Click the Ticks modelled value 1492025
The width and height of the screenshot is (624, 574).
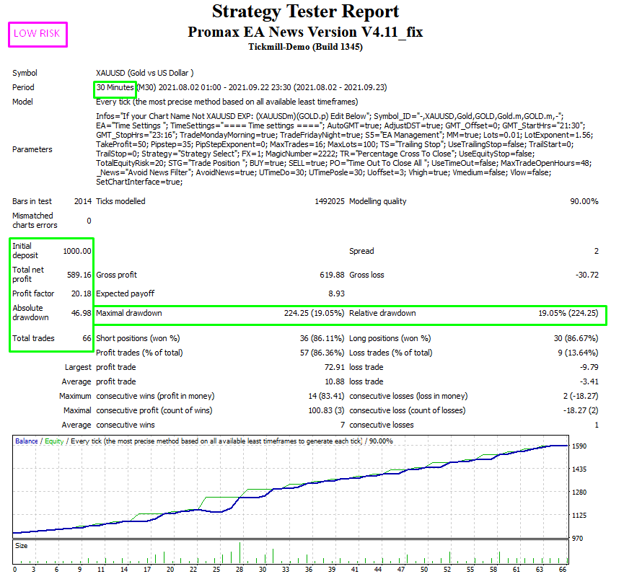point(330,202)
